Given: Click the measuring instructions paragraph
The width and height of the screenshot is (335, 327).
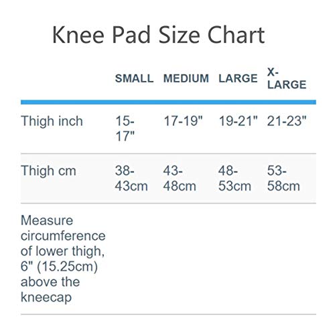Looking at the screenshot, I should [63, 259].
